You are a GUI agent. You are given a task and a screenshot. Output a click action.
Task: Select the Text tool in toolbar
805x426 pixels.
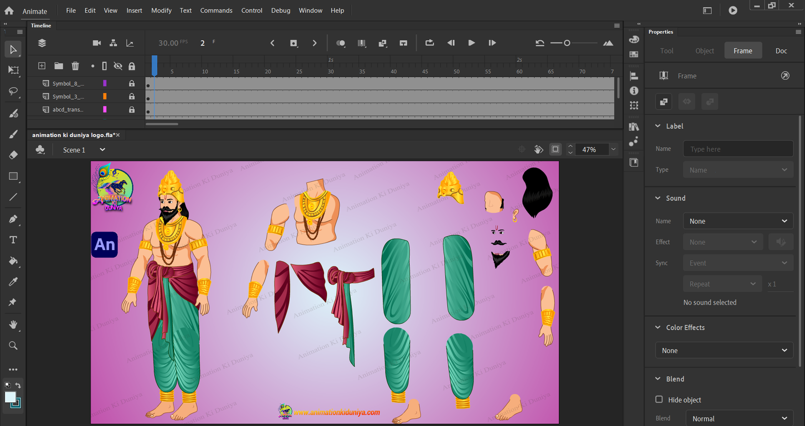13,240
